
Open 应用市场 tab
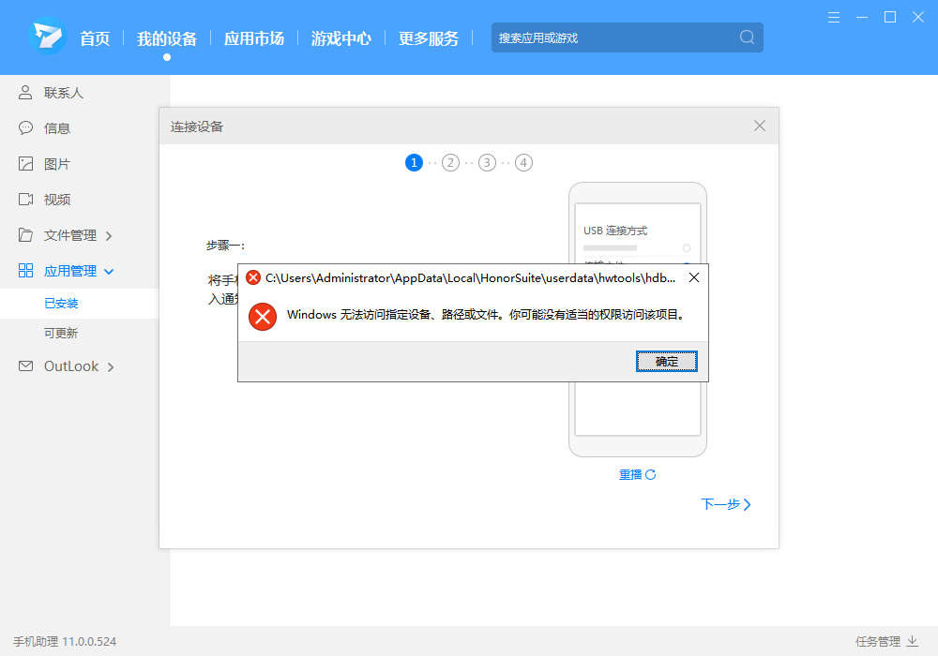click(x=254, y=38)
